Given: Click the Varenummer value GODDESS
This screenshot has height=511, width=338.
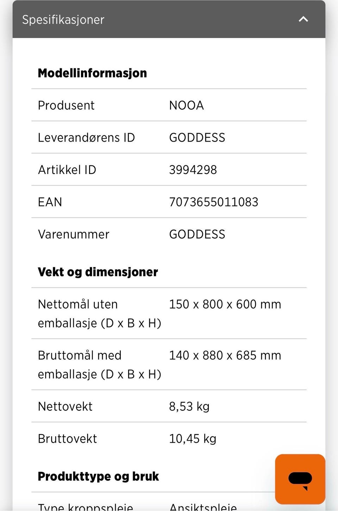Looking at the screenshot, I should pyautogui.click(x=197, y=234).
